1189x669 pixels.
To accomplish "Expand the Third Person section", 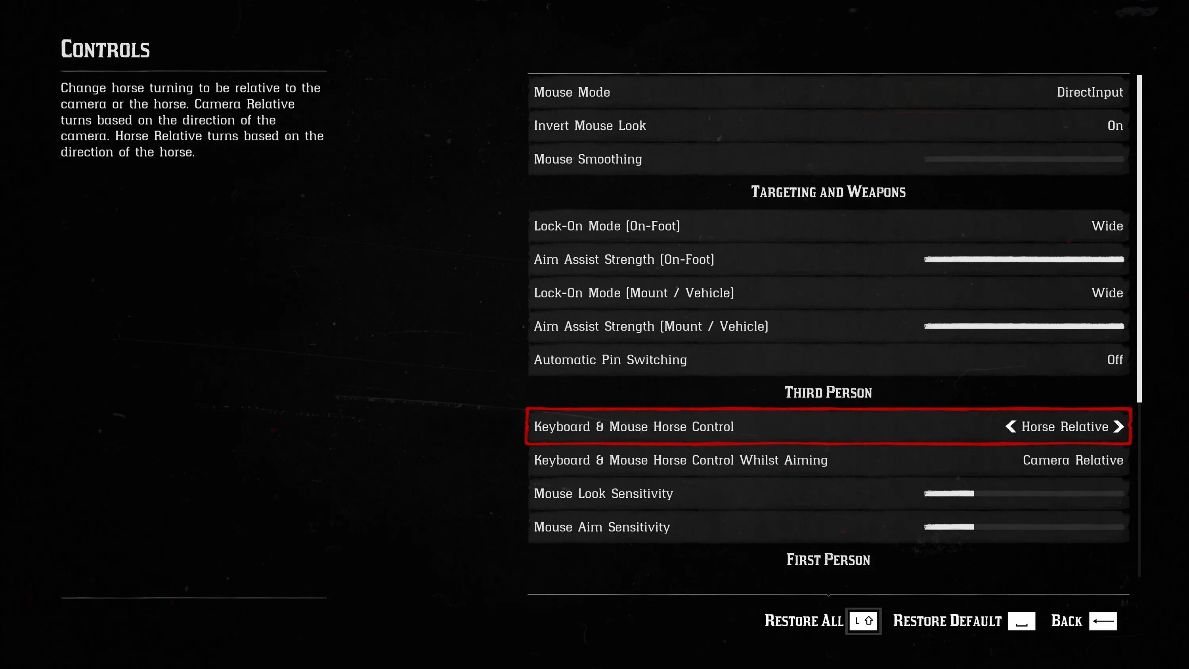I will tap(828, 392).
